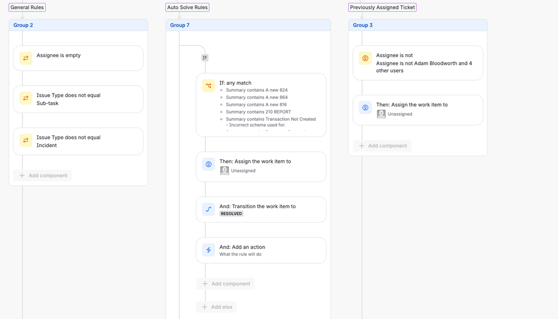Viewport: 558px width, 319px height.
Task: Open the And: Add an action card
Action: [x=261, y=250]
